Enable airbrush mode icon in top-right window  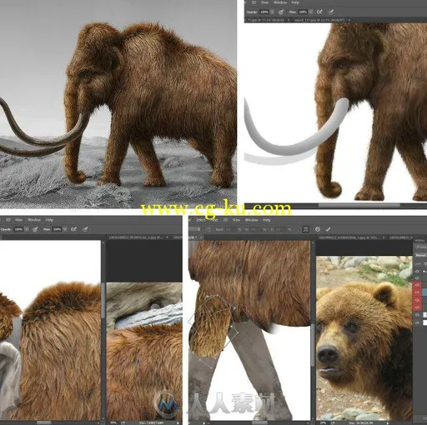[x=319, y=12]
